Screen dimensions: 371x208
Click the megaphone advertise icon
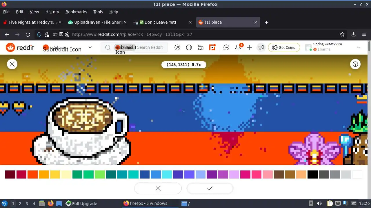click(261, 47)
